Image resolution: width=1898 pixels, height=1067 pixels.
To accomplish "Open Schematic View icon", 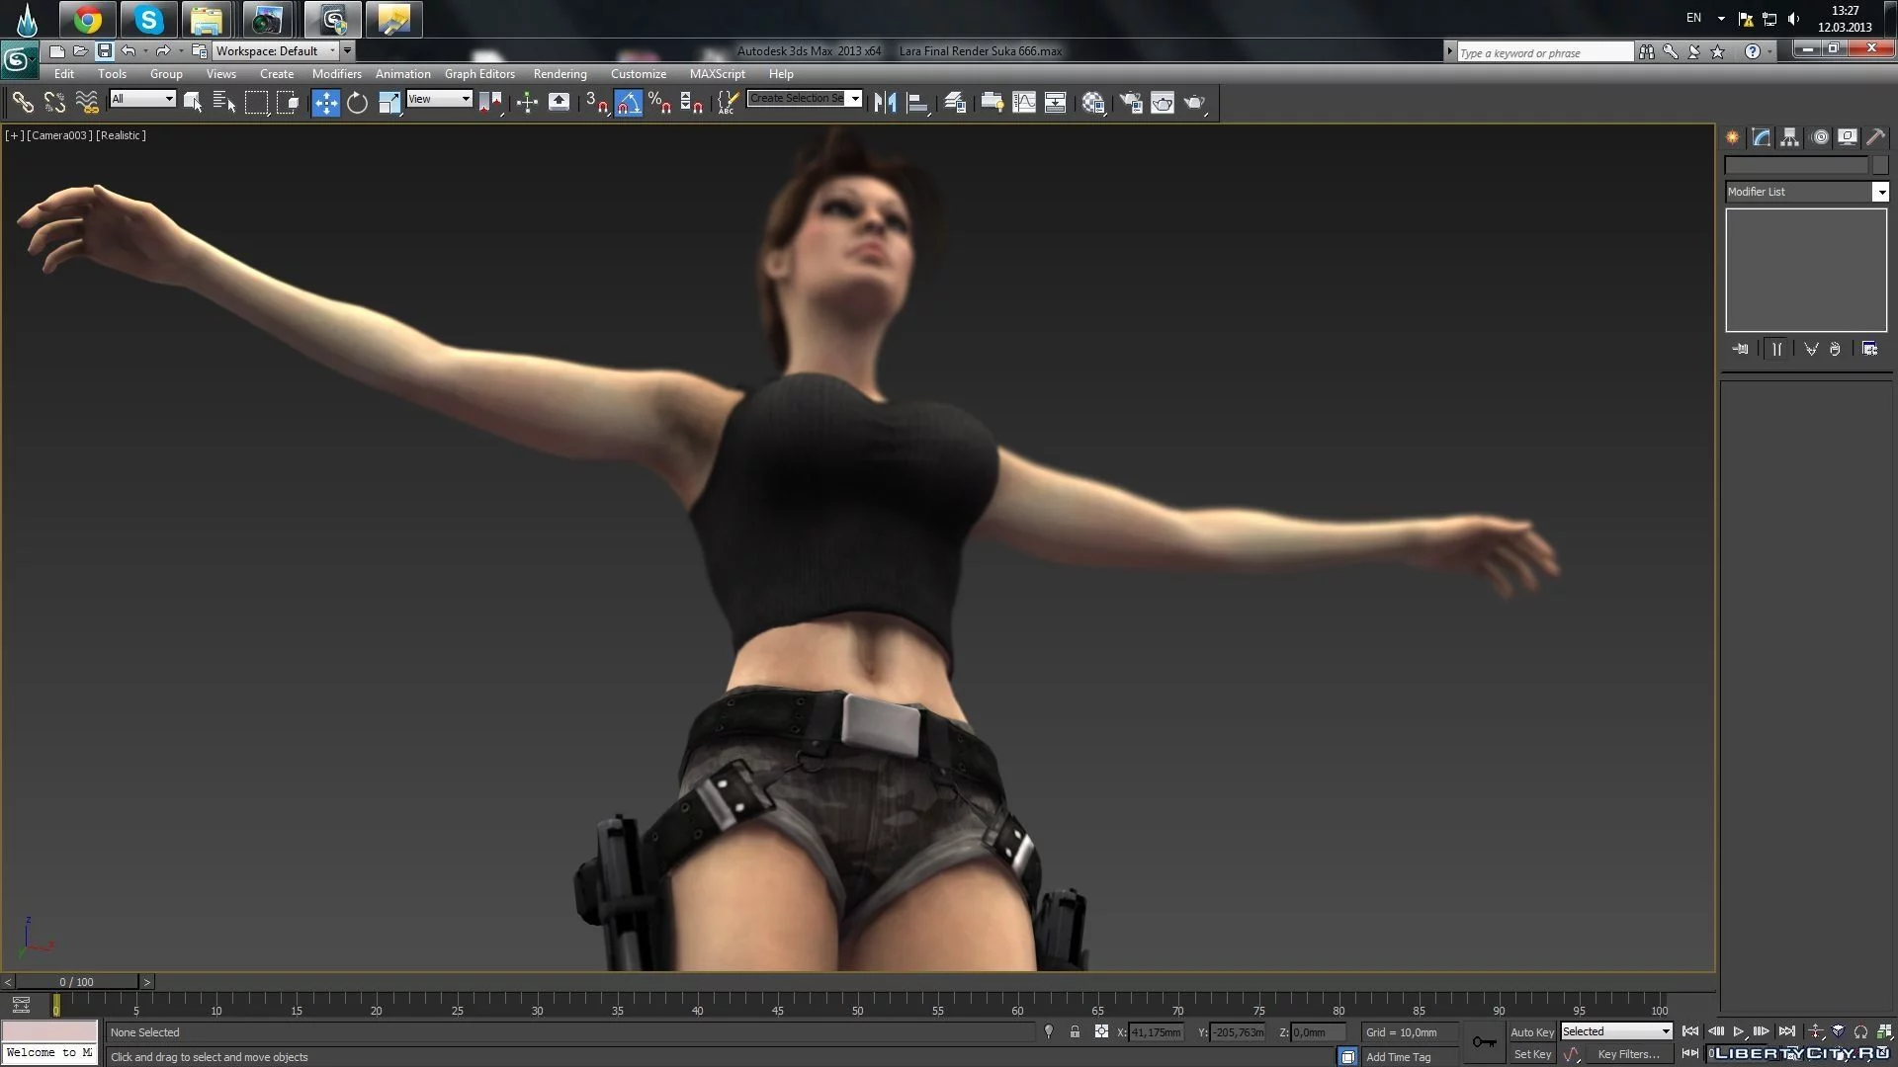I will pyautogui.click(x=1055, y=102).
